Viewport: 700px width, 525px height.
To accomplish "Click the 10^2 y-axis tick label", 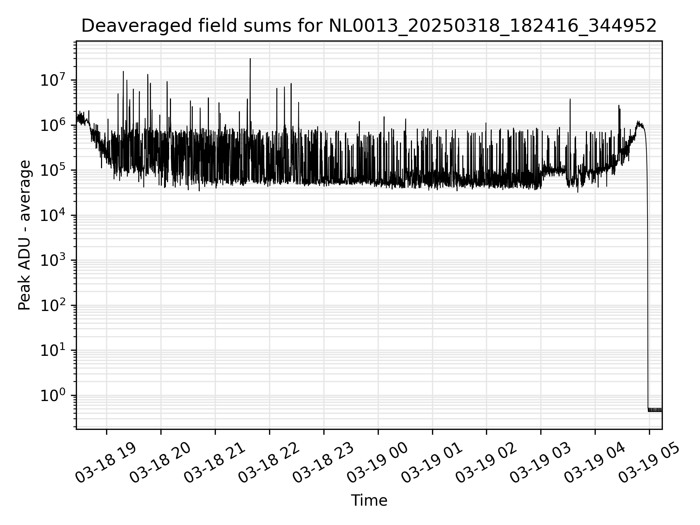I will [53, 305].
